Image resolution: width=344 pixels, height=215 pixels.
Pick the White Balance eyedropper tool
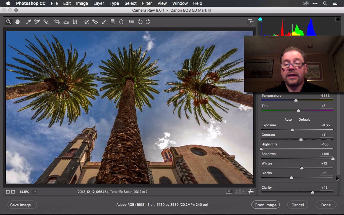tap(28, 22)
